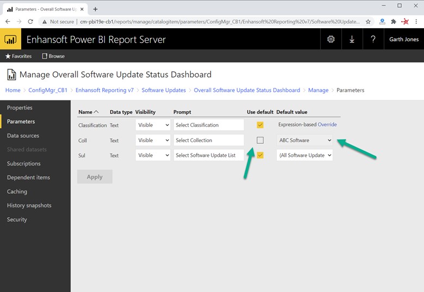Open the browser extensions puzzle icon

coord(394,22)
